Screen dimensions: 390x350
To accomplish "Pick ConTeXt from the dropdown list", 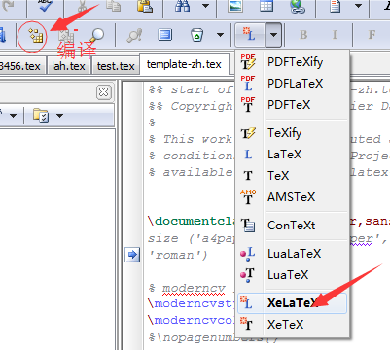I will [x=293, y=226].
